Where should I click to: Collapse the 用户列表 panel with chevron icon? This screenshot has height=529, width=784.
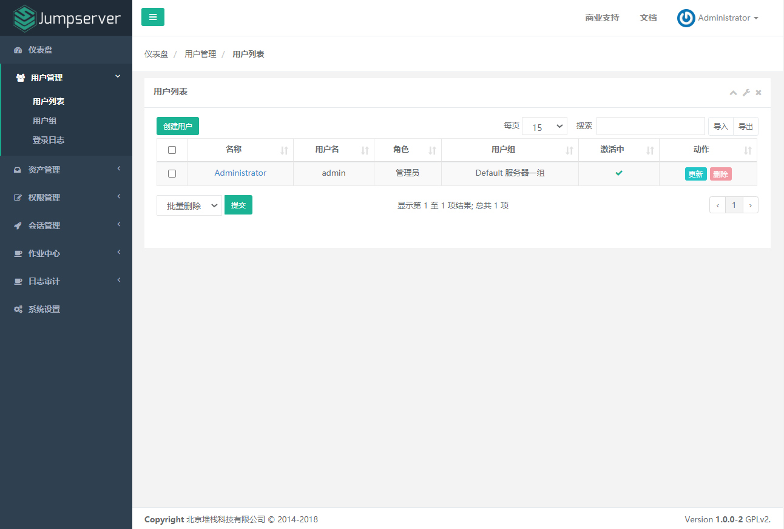[733, 92]
